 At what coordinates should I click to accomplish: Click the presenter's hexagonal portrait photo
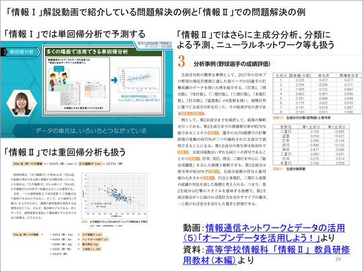[x=22, y=103]
